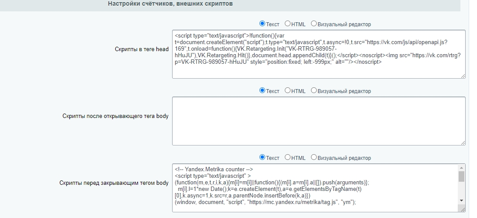
Task: Choose Визуальный редактор for head scripts
Action: pyautogui.click(x=314, y=24)
